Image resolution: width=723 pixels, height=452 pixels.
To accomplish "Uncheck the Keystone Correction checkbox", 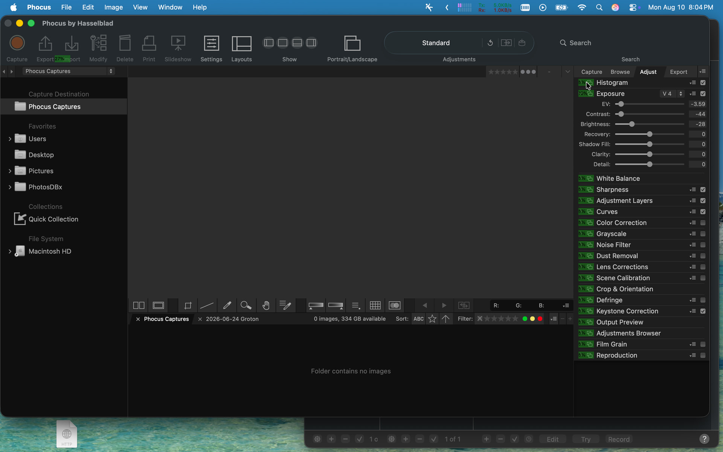I will pyautogui.click(x=703, y=311).
